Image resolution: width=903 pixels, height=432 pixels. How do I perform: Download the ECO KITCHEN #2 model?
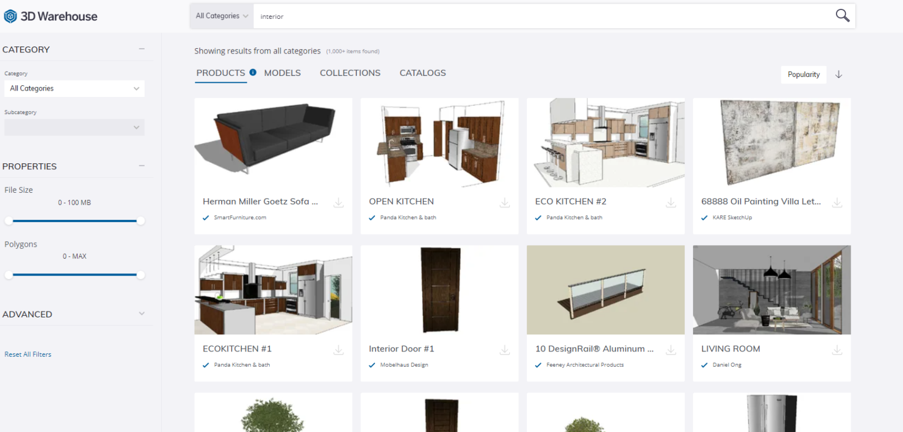pos(671,202)
